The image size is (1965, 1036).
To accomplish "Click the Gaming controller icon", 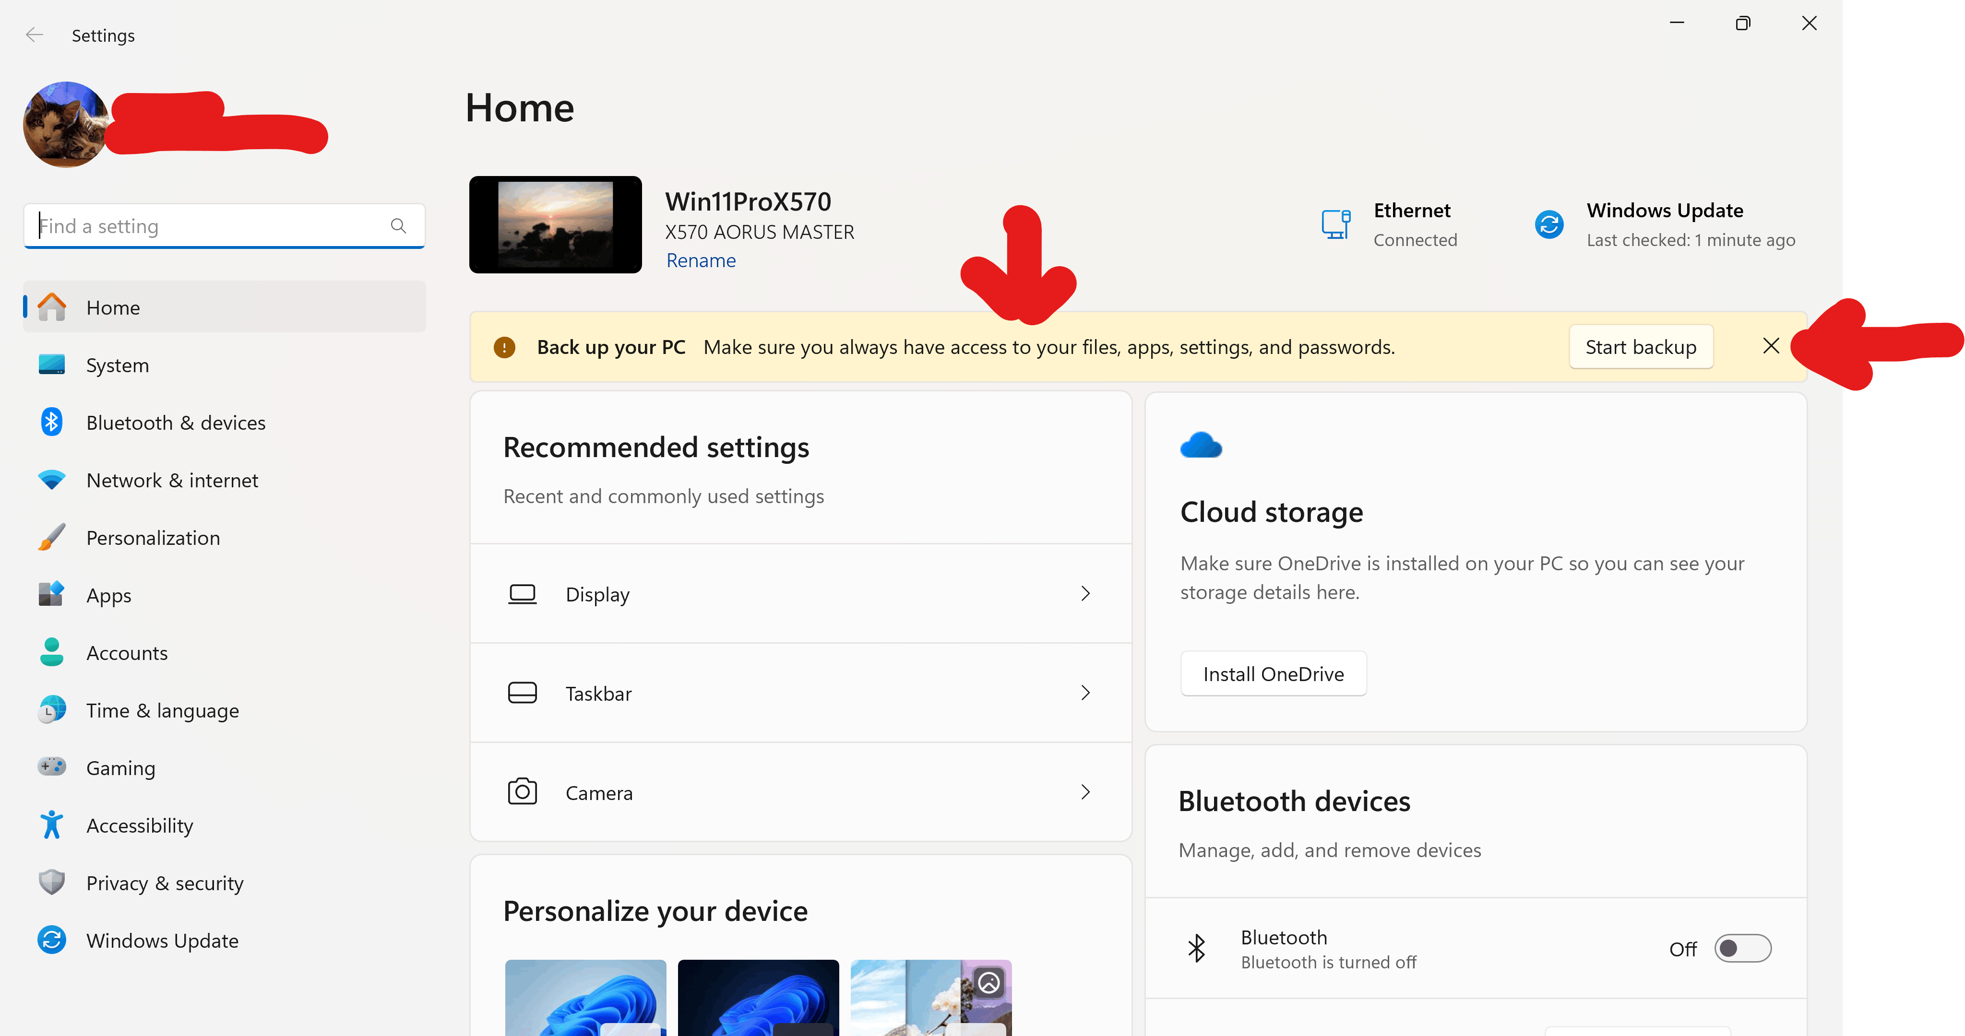I will coord(52,767).
